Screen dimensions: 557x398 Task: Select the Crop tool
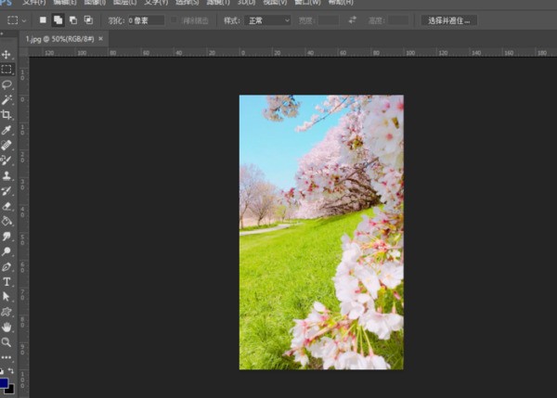click(6, 115)
